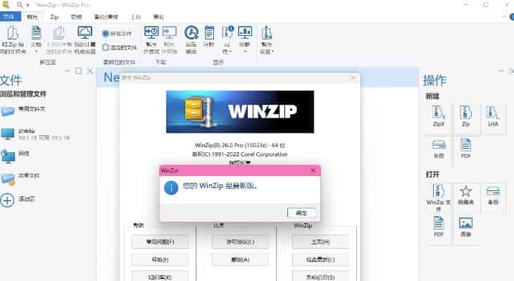Viewport: 514px width, 281px height.
Task: Select the computer cloud unzip ribbon icon
Action: [84, 33]
